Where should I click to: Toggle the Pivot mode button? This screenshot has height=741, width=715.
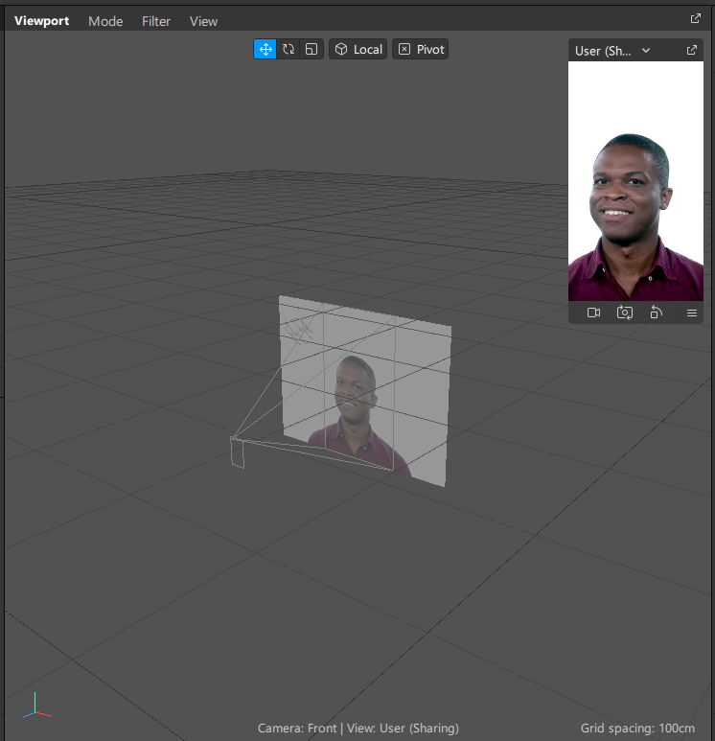[421, 49]
